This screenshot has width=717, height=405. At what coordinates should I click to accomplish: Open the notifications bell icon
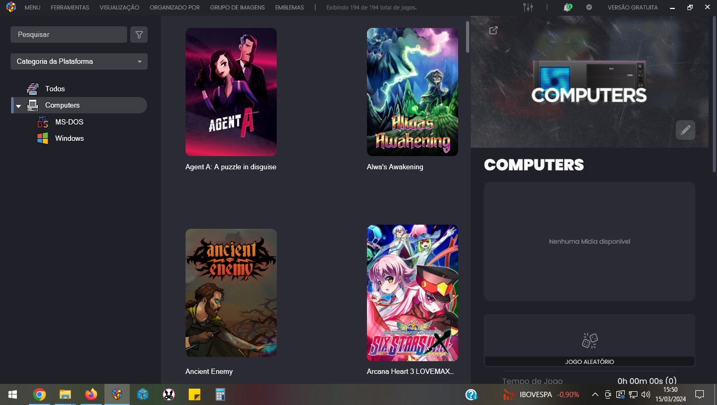pos(567,7)
